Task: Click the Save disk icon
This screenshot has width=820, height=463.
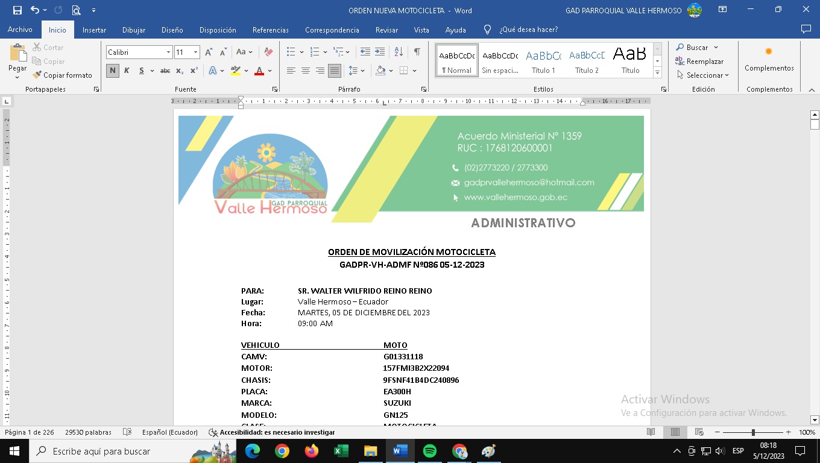Action: click(17, 10)
